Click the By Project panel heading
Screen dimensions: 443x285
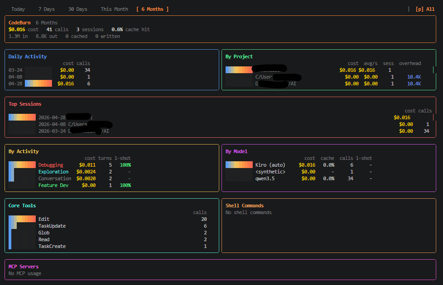pos(239,56)
